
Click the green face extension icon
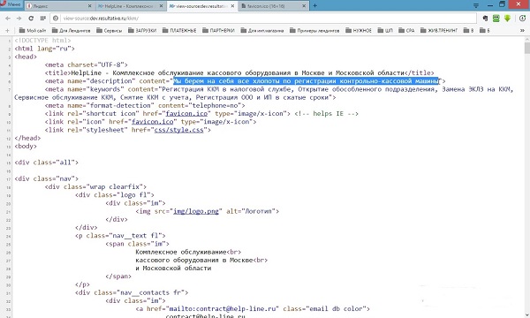[496, 19]
